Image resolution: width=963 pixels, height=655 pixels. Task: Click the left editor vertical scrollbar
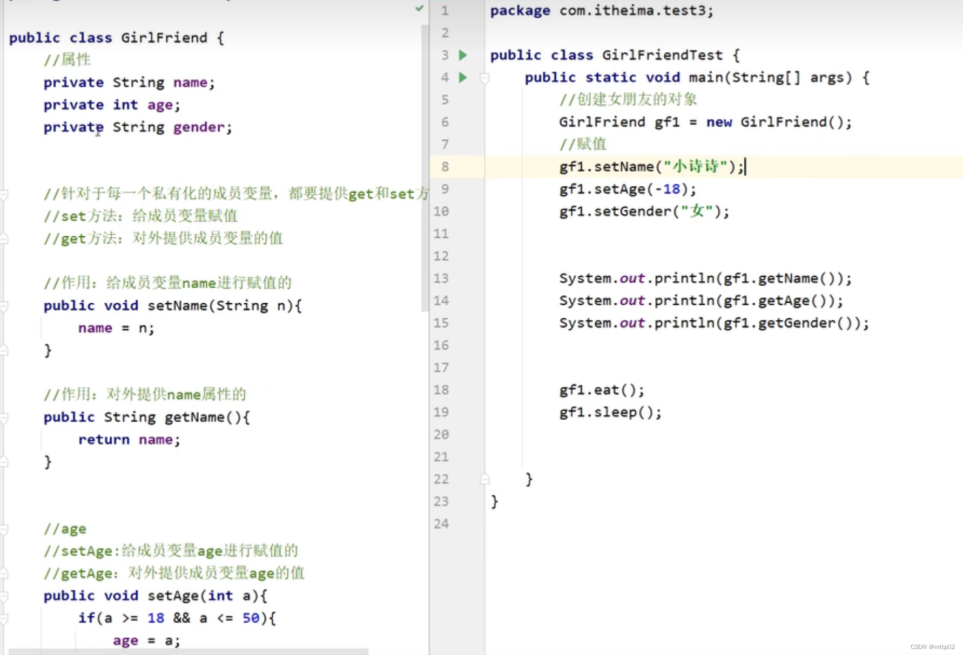pyautogui.click(x=424, y=167)
